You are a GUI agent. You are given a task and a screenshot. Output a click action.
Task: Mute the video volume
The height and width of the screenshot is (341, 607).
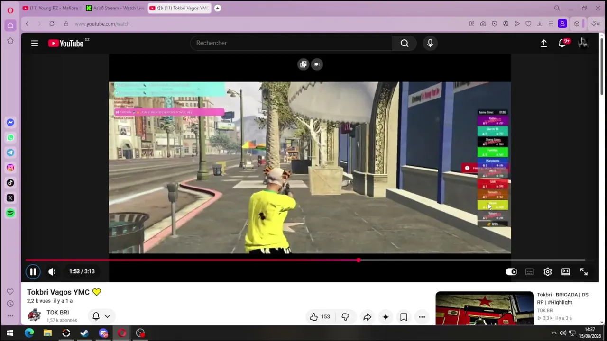52,271
